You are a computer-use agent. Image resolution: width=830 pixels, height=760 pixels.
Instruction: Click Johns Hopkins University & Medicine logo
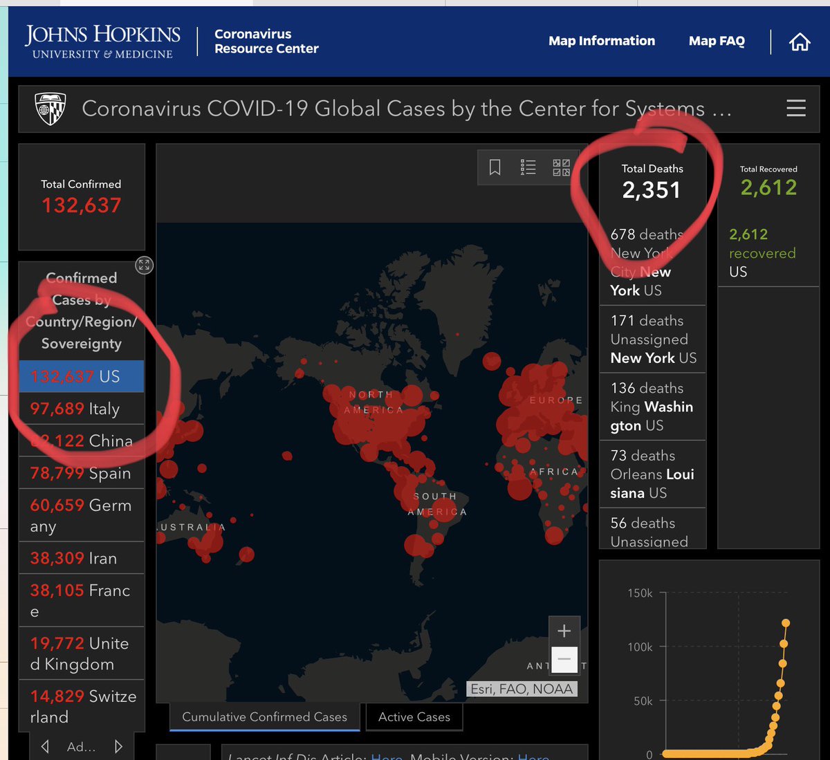point(102,41)
